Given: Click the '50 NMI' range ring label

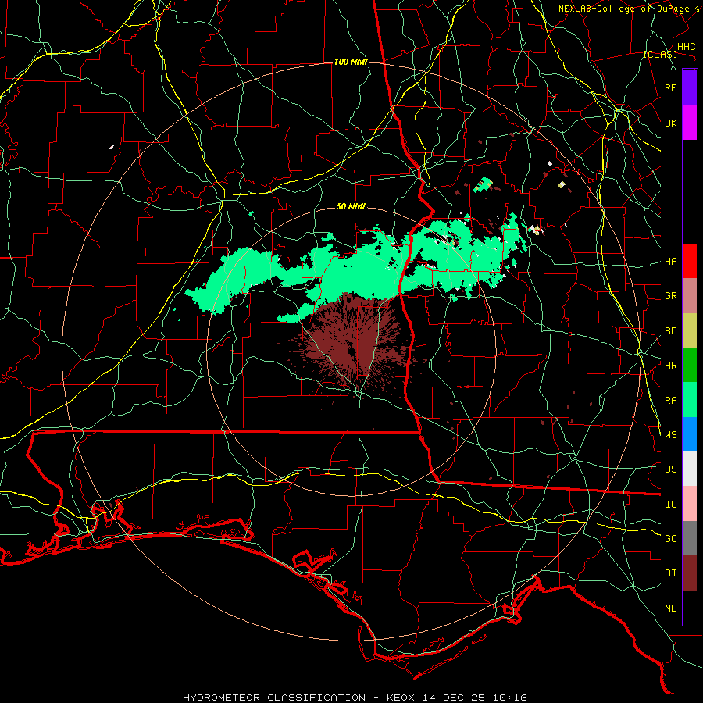Looking at the screenshot, I should point(351,206).
